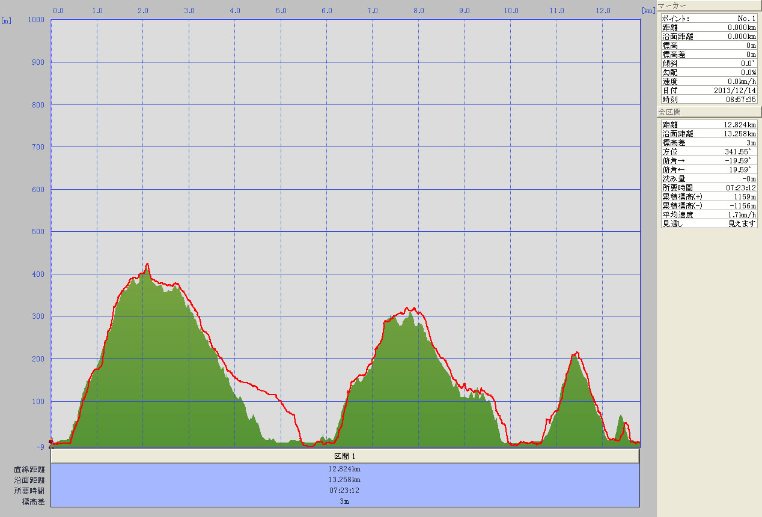Click the 500 m tick label on elevation axis

coord(38,231)
